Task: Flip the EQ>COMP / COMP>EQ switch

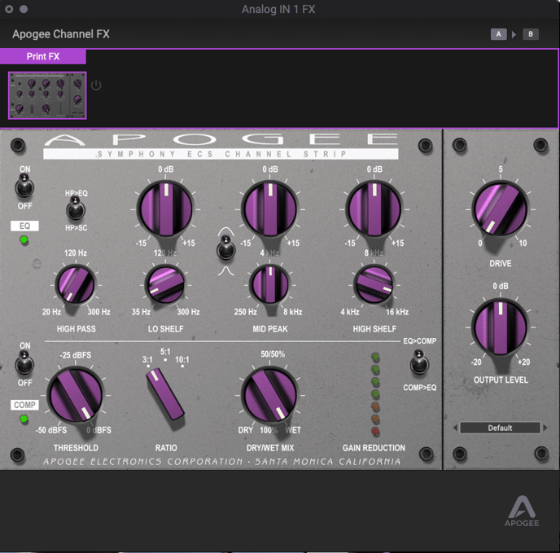Action: point(419,362)
